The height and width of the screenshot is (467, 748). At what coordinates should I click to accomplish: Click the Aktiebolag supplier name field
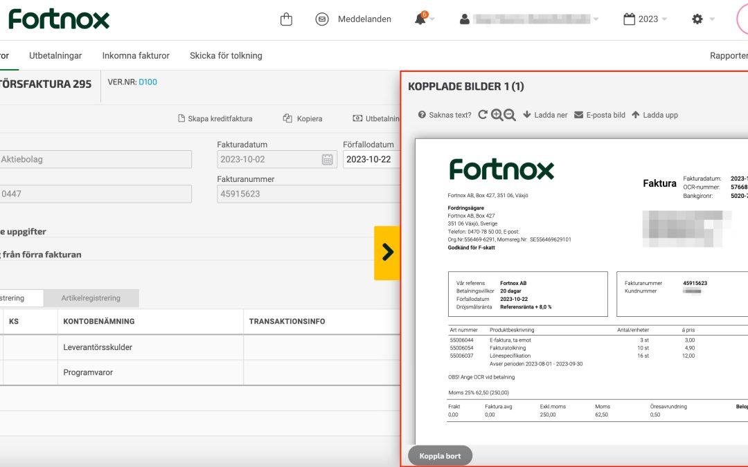[96, 160]
